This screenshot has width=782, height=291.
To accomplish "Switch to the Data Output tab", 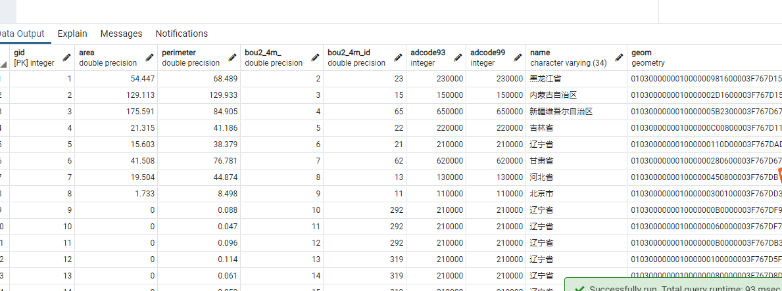I will click(x=22, y=34).
